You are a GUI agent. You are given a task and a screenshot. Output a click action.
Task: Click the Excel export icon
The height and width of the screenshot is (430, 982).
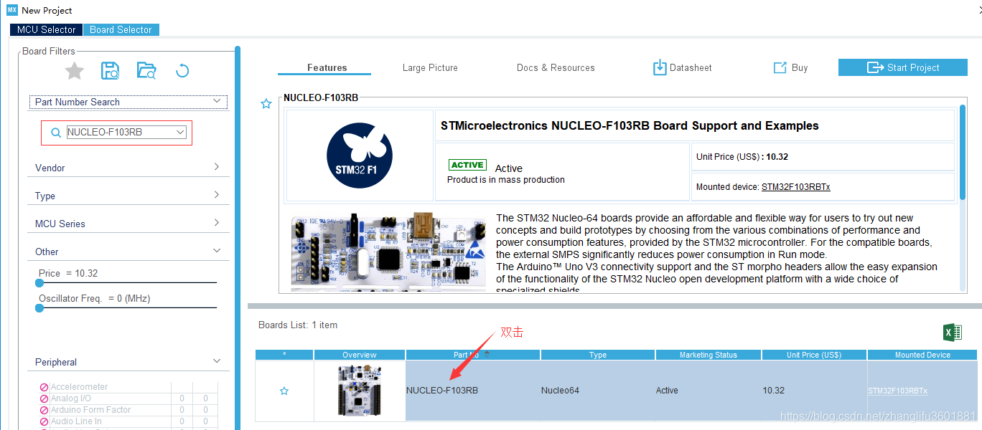click(952, 333)
